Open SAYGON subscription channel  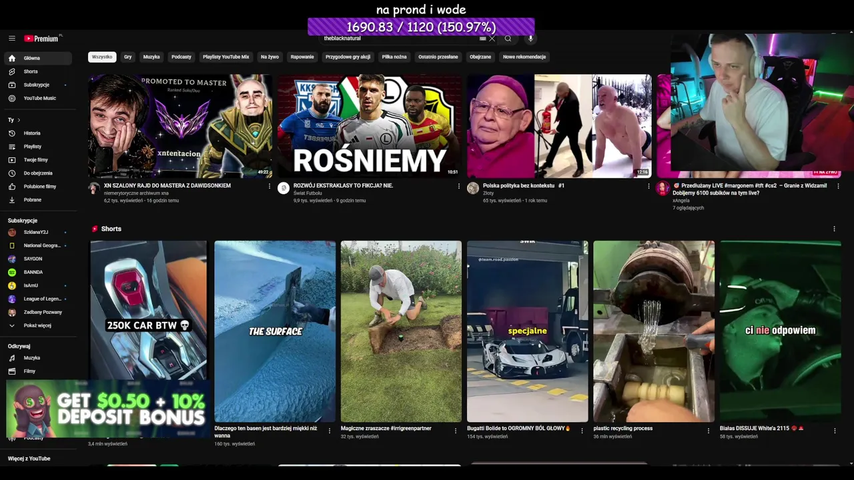pyautogui.click(x=37, y=259)
